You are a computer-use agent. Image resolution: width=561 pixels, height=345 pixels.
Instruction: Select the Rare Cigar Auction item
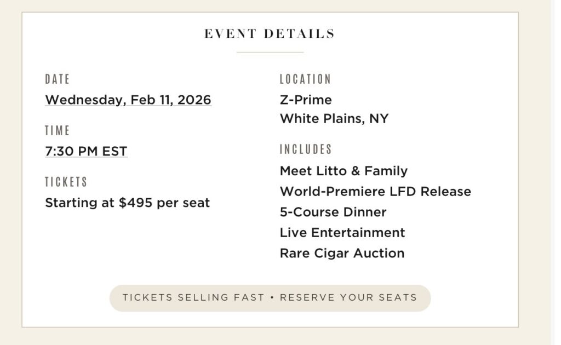(x=342, y=254)
